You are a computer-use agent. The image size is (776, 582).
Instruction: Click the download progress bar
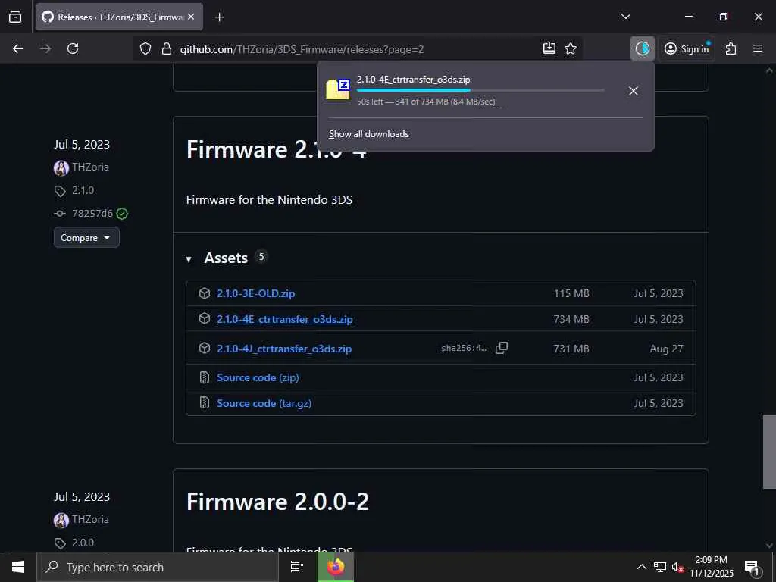point(480,90)
